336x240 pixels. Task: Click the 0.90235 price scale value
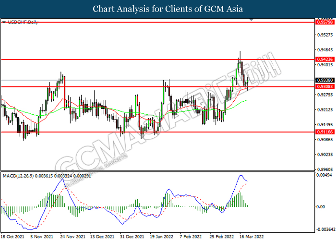pos(325,155)
